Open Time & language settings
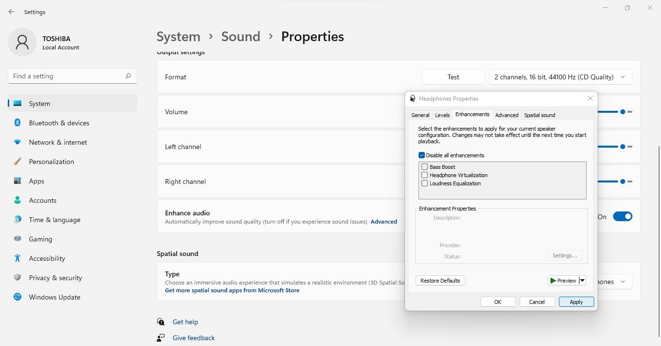661x346 pixels. [73, 220]
